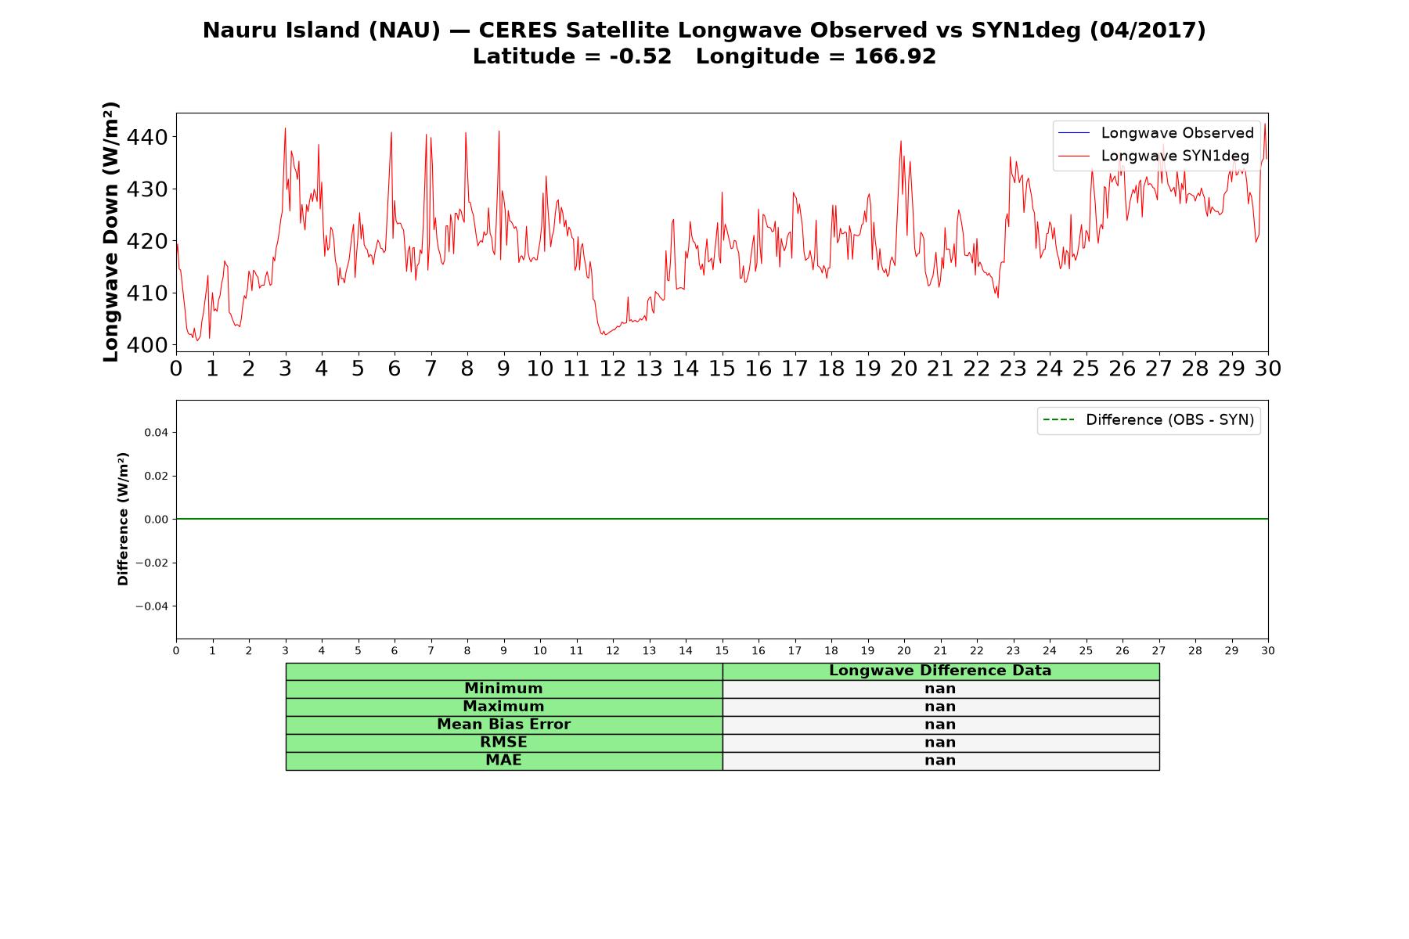Image resolution: width=1409 pixels, height=939 pixels.
Task: Click the Difference (OBS - SYN) legend label
Action: coord(1169,420)
